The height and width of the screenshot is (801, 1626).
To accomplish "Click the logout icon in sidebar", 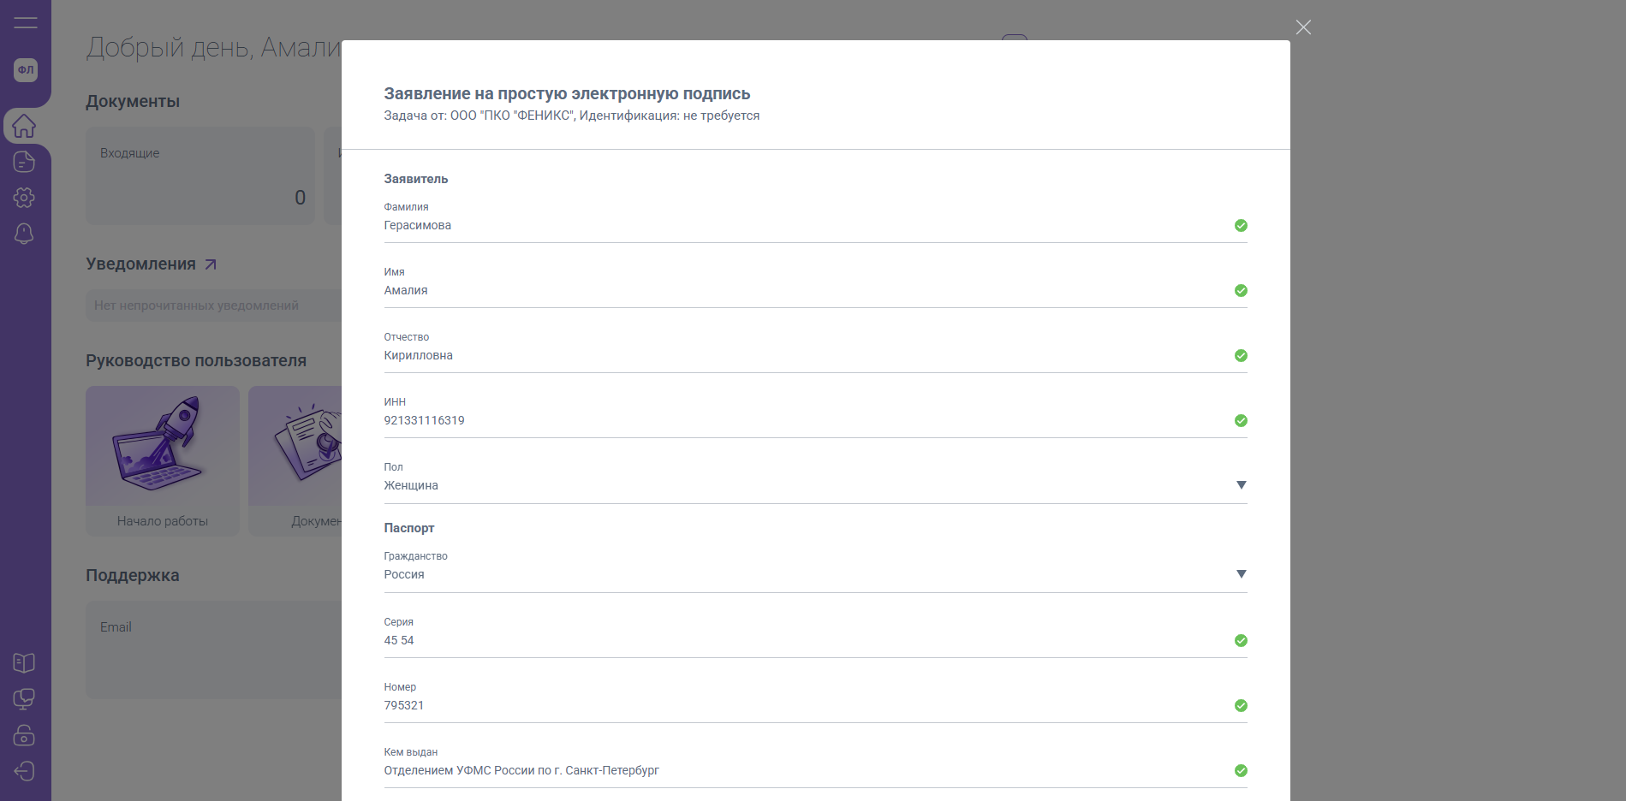I will click(24, 771).
